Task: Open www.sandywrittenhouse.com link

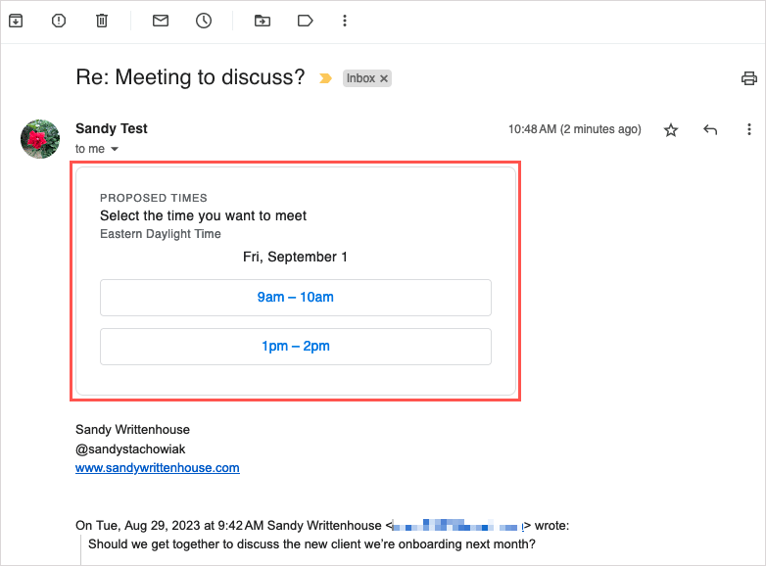Action: coord(157,468)
